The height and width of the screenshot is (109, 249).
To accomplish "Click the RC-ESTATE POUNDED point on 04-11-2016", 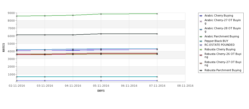I will tap(73, 81).
